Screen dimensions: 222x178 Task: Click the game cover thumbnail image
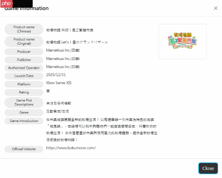pos(182,41)
